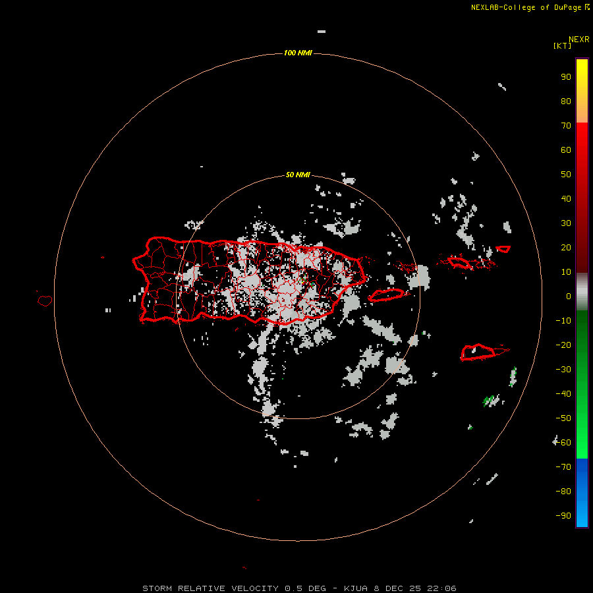Click the NEXR label above color bar
593x593 pixels.
[x=579, y=40]
